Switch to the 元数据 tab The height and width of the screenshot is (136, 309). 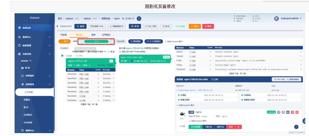coord(64,35)
